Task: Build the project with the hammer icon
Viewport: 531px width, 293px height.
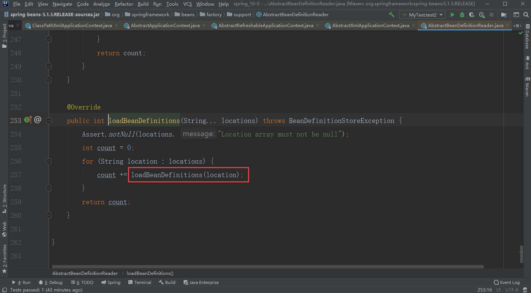Action: tap(391, 15)
